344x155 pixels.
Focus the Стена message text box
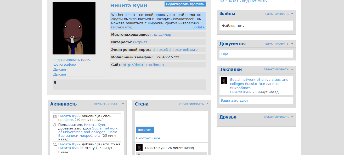[x=171, y=118]
